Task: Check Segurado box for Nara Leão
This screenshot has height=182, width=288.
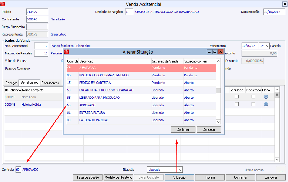Action: [x=237, y=97]
